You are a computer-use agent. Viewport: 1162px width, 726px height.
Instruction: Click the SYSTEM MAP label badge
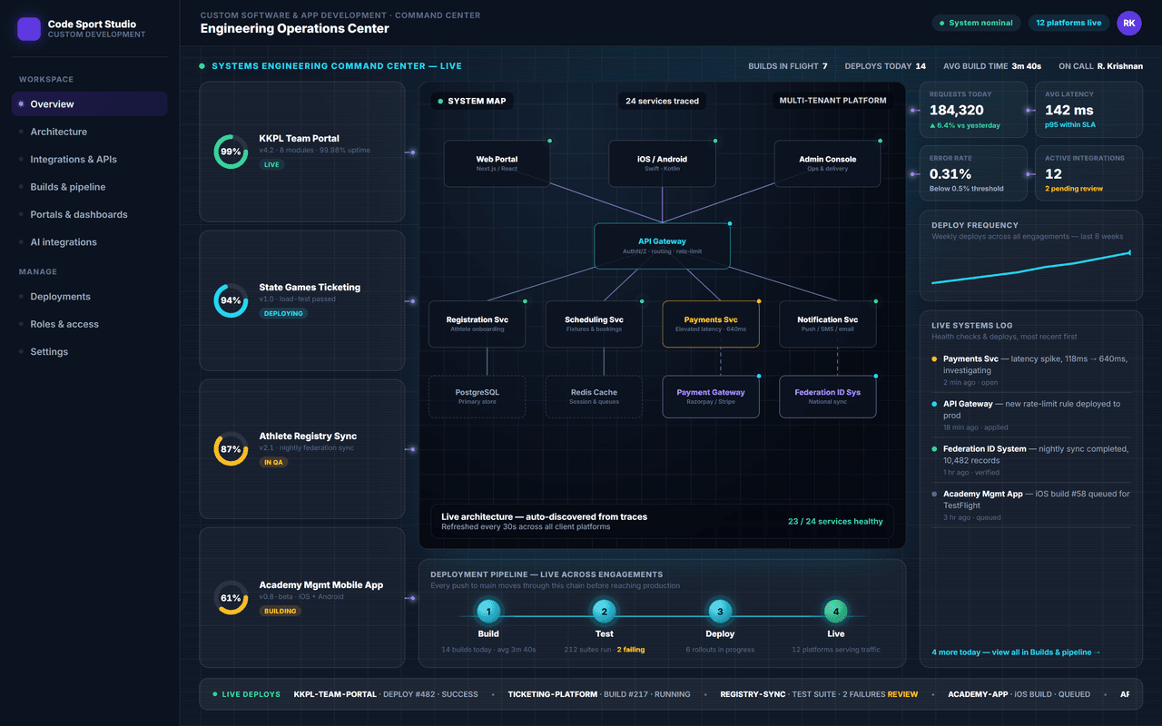pyautogui.click(x=472, y=101)
